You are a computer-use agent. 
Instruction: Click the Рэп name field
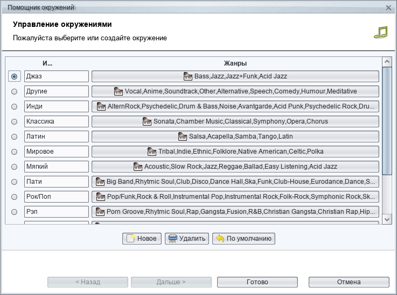[x=57, y=212]
